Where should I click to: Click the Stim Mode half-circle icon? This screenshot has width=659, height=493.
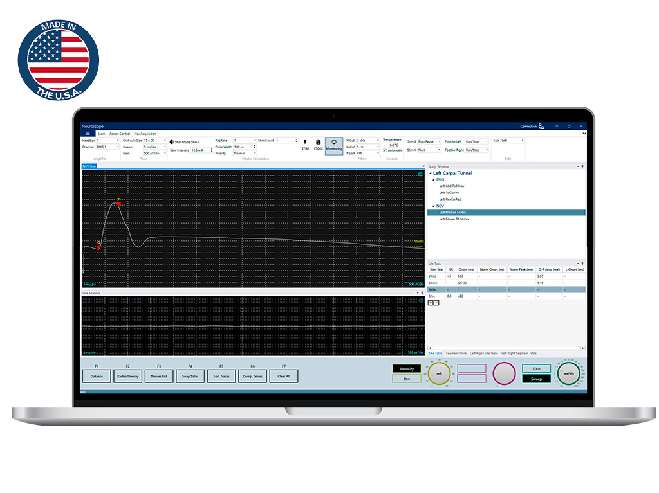coord(171,142)
